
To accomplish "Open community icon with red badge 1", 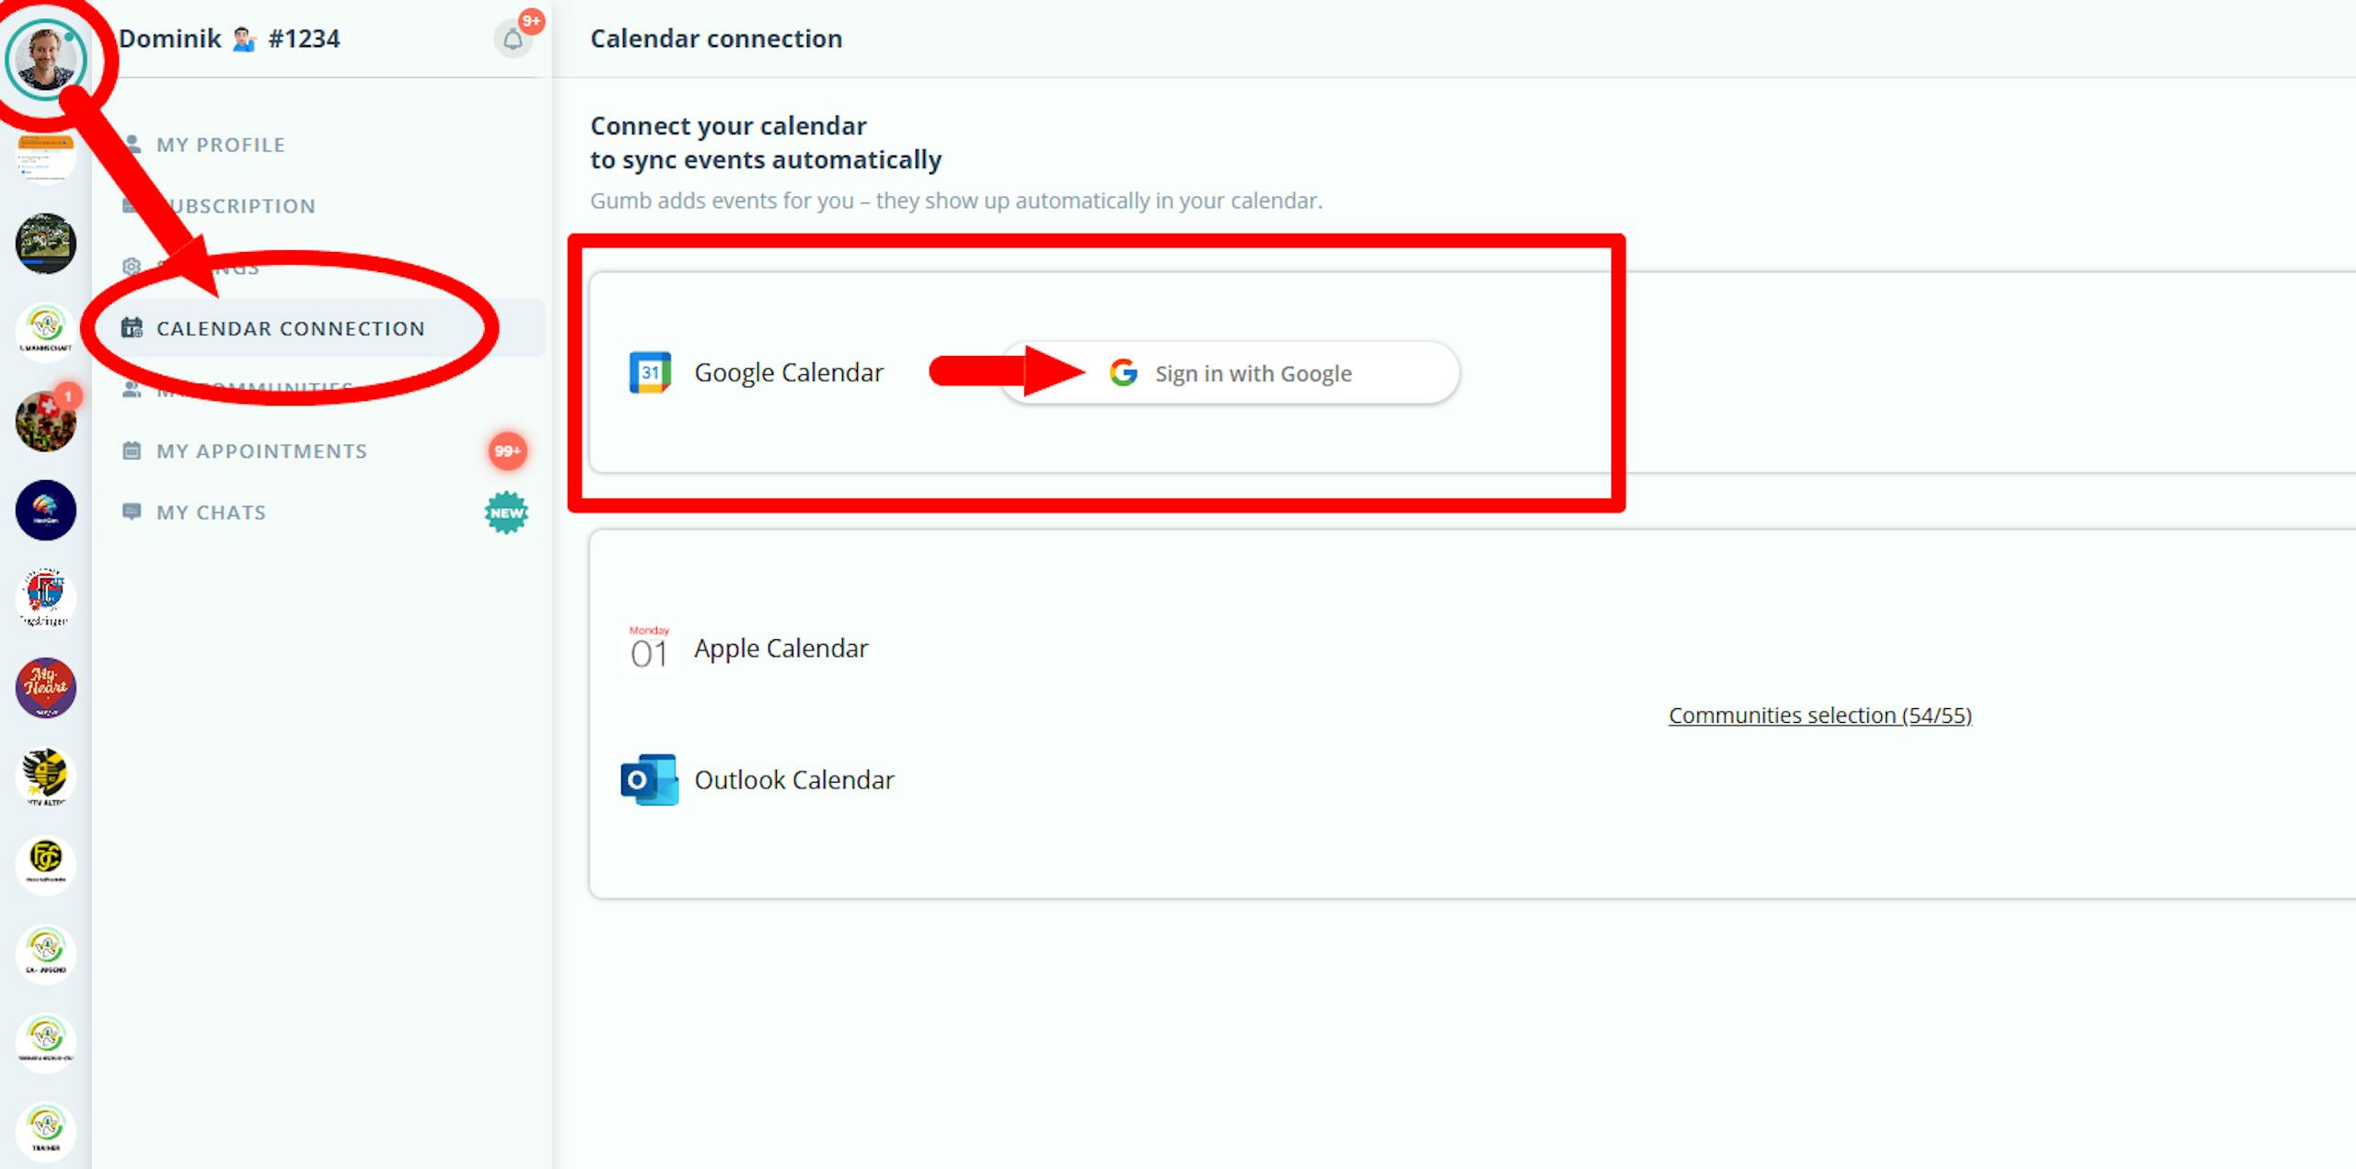I will click(x=46, y=421).
